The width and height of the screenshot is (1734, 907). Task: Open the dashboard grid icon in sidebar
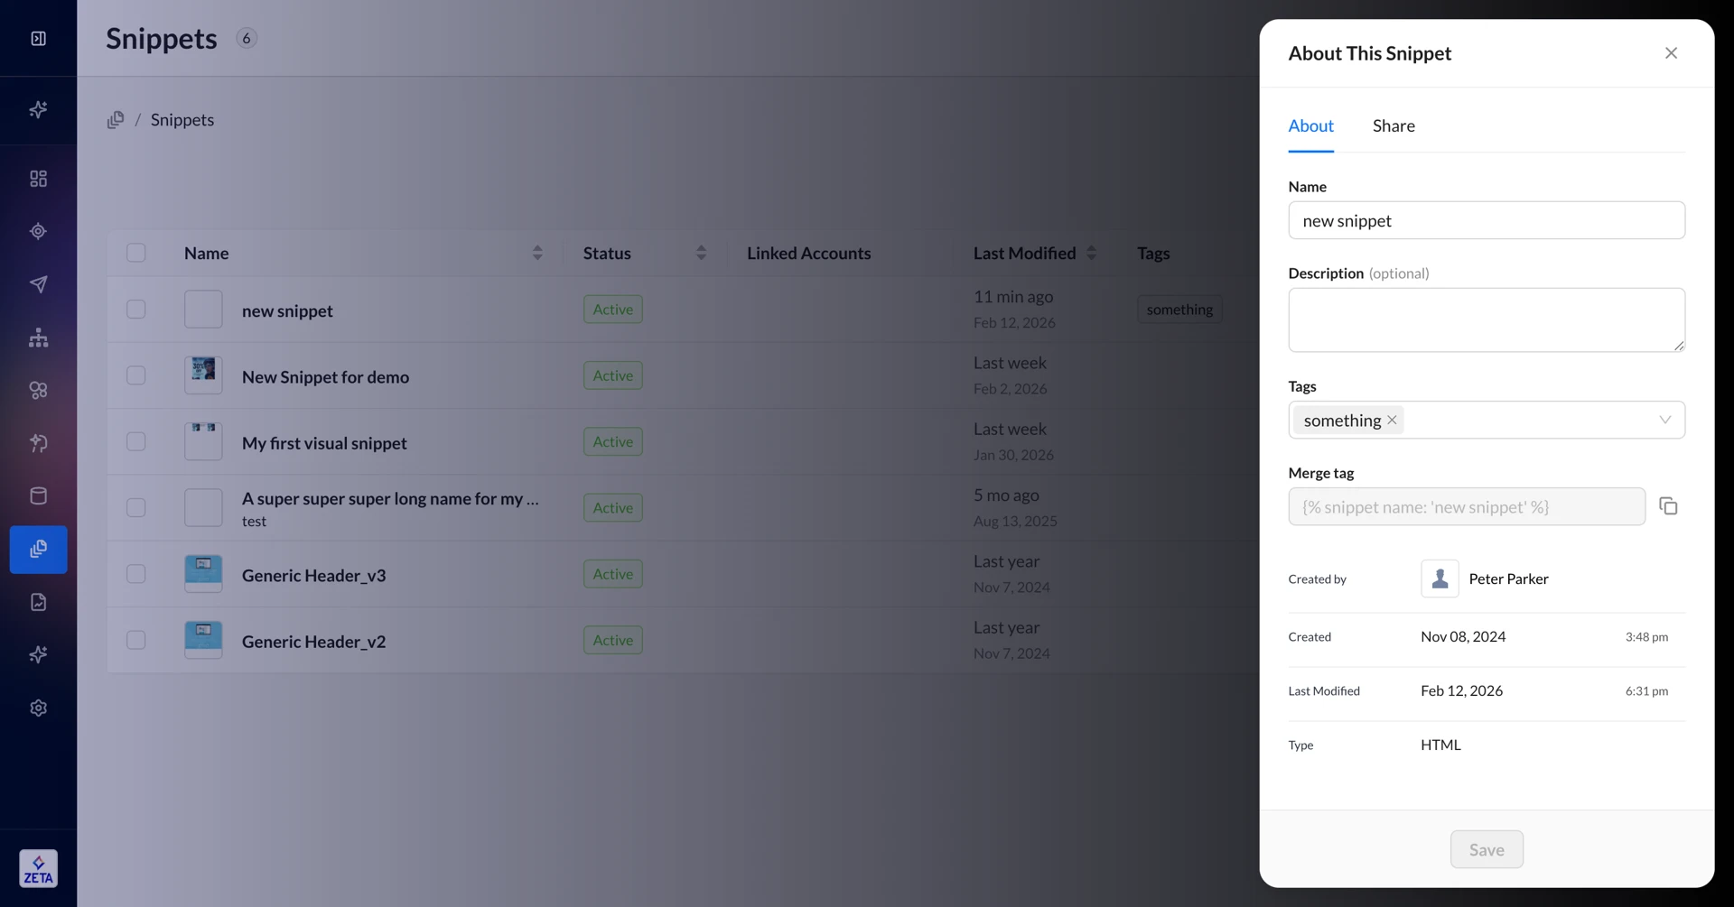pyautogui.click(x=38, y=179)
